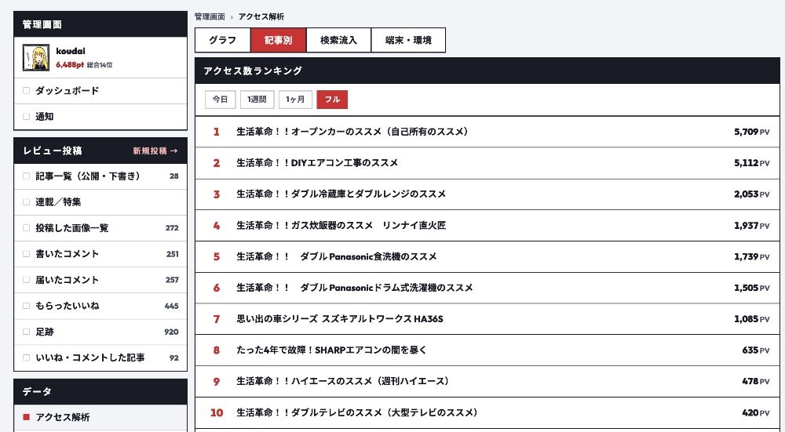Select the 1週間 period filter

click(x=257, y=100)
